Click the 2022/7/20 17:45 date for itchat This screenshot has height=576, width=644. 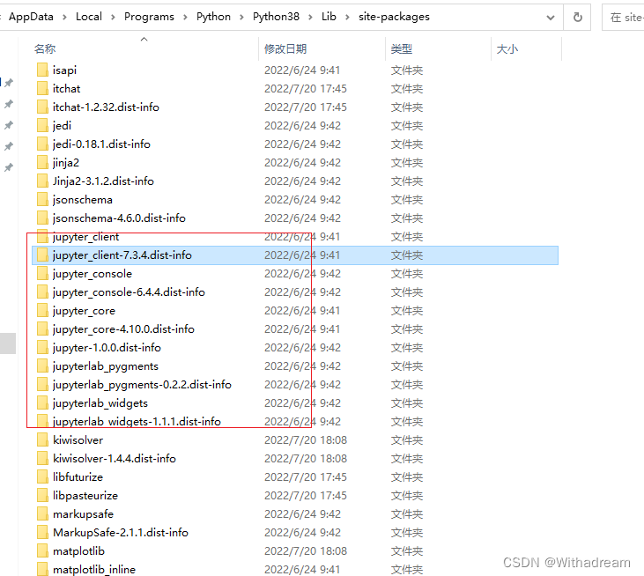click(306, 89)
